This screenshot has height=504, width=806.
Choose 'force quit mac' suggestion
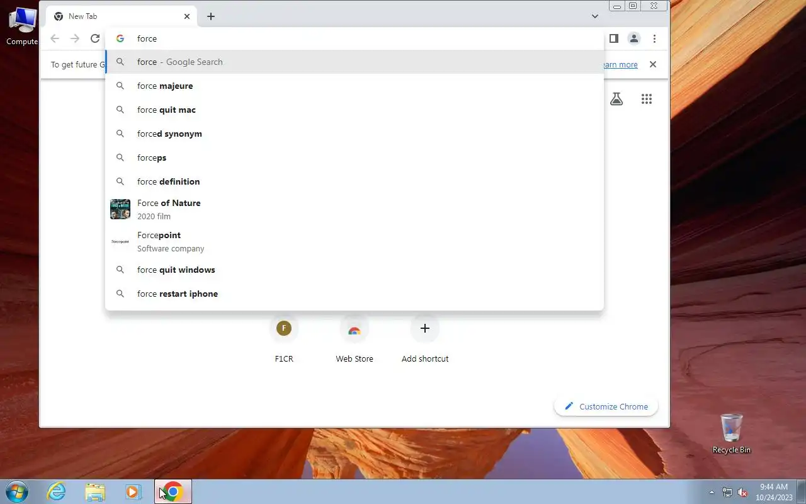355,110
